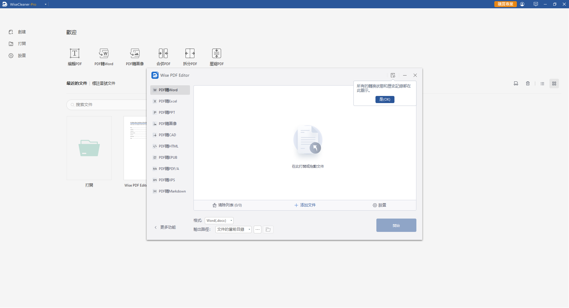Image resolution: width=569 pixels, height=308 pixels.
Task: Select PDF轉CAD in converter list
Action: coord(170,135)
